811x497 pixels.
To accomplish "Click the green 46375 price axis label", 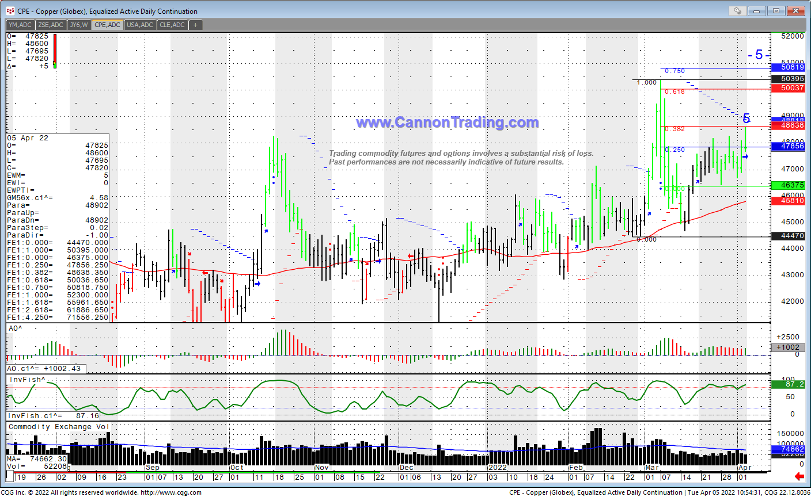I will (x=792, y=185).
